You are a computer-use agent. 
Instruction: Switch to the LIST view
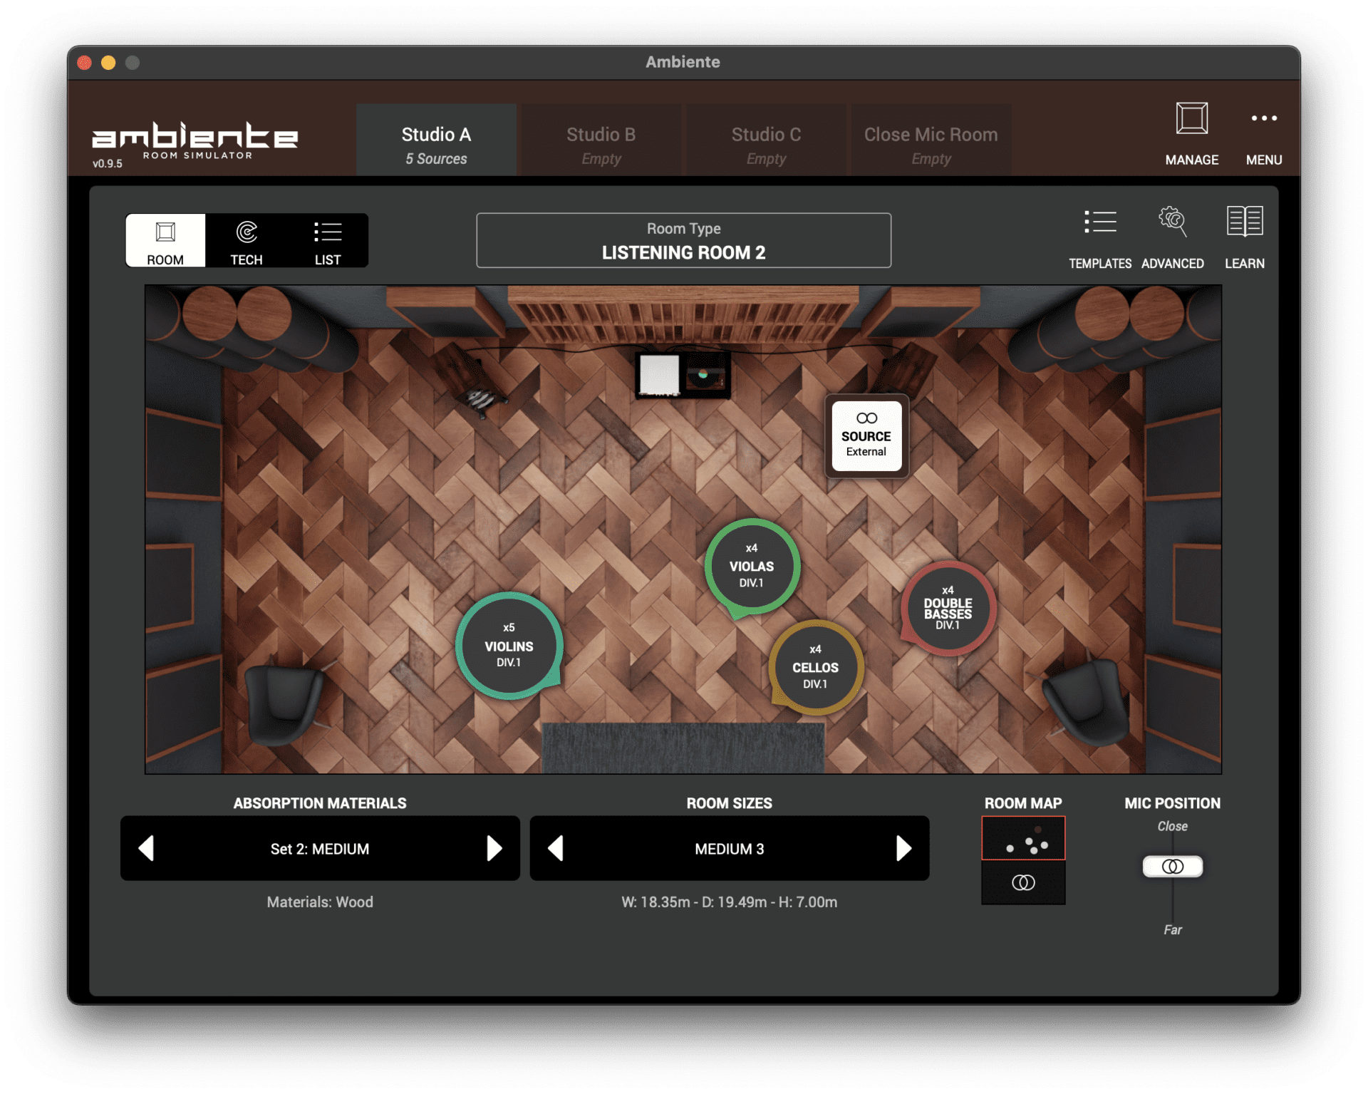(x=328, y=240)
